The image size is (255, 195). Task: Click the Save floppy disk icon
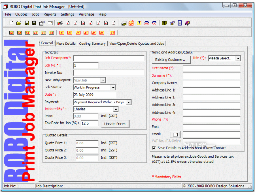pyautogui.click(x=27, y=23)
